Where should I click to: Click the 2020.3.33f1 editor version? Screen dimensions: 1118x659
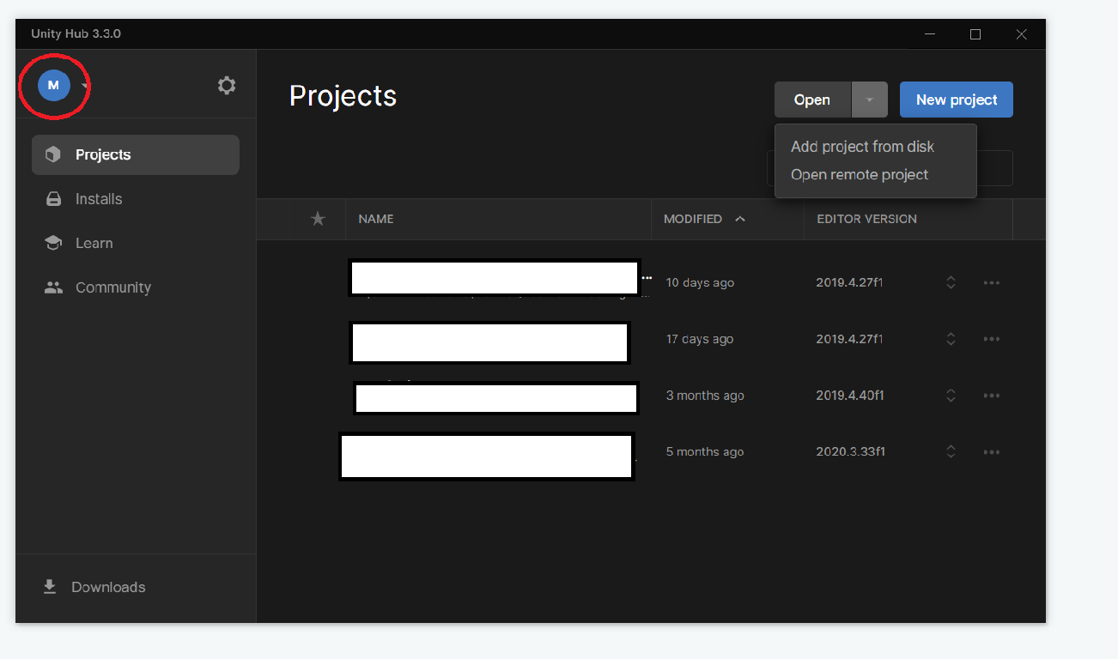point(851,452)
